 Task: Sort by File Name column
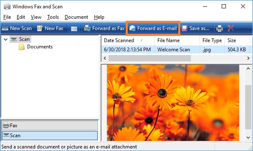(177, 40)
